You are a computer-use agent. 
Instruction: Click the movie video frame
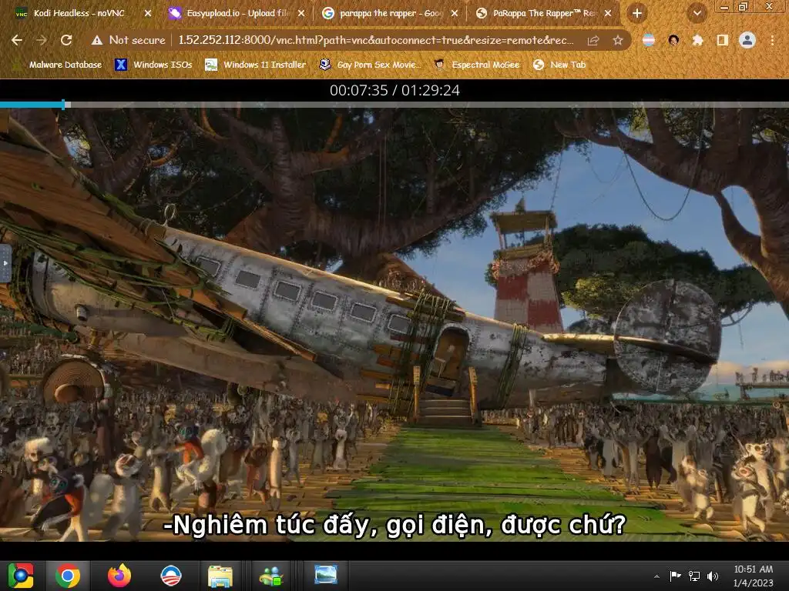394,324
